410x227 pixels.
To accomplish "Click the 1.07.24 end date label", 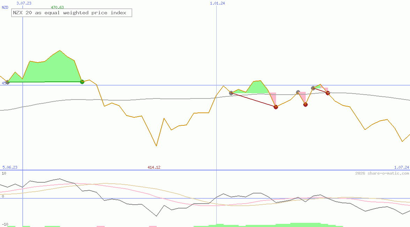I will coord(402,167).
